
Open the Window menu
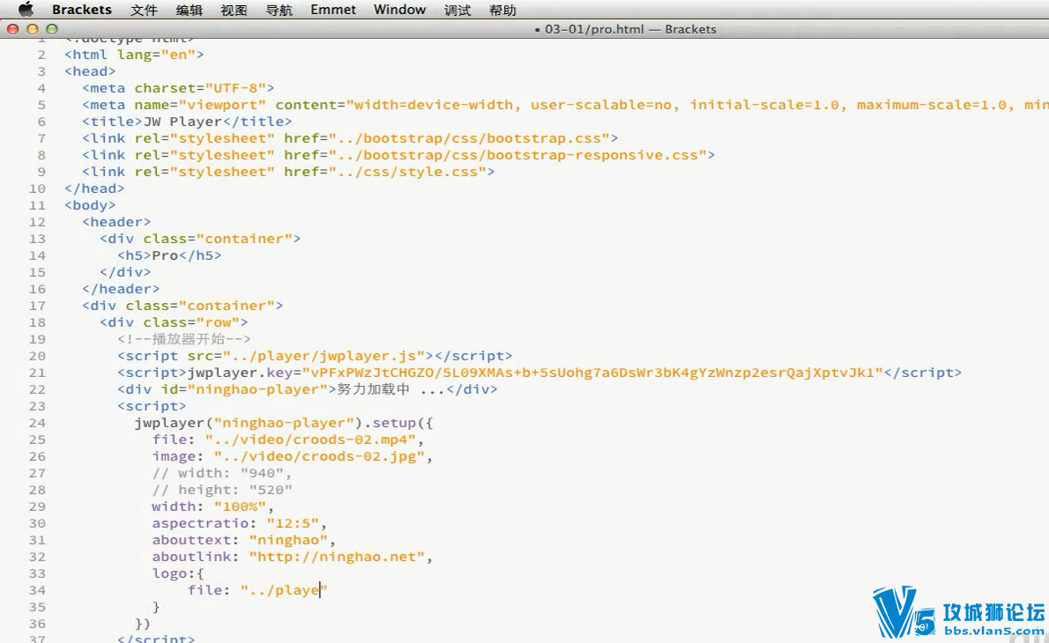(399, 10)
